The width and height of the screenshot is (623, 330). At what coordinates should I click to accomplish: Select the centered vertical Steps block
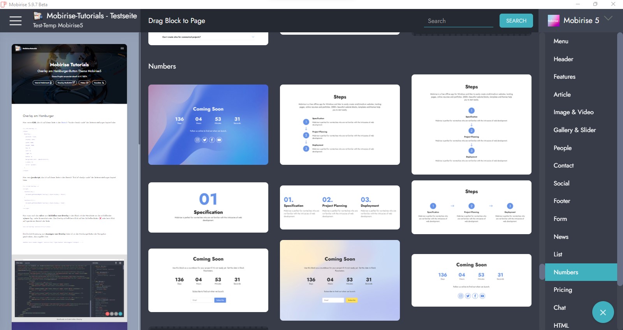[x=472, y=124]
